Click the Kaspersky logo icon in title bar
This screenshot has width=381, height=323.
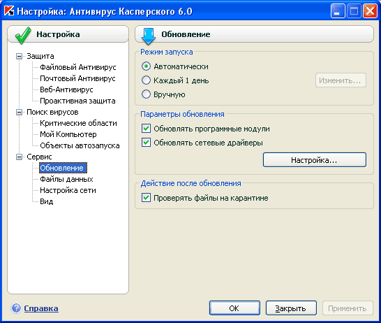[x=9, y=10]
